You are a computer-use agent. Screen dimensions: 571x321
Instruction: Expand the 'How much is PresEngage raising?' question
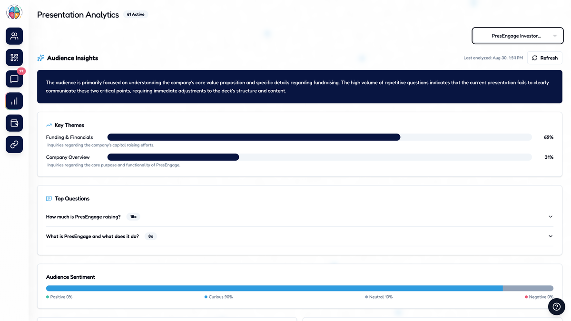pos(299,217)
